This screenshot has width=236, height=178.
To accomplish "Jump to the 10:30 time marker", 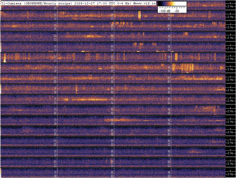I will [112, 68].
